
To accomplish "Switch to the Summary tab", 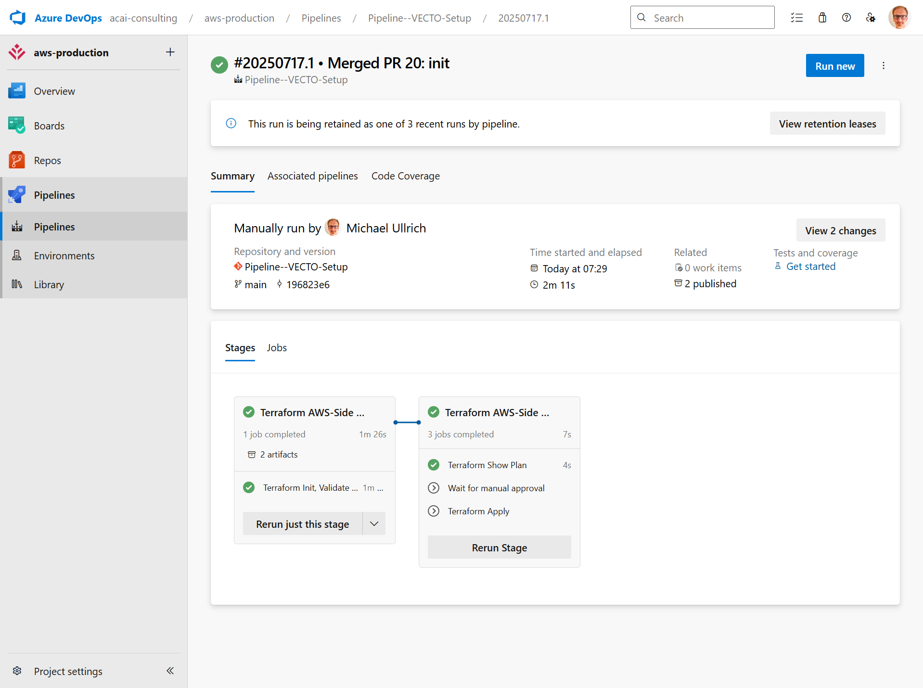I will (232, 176).
